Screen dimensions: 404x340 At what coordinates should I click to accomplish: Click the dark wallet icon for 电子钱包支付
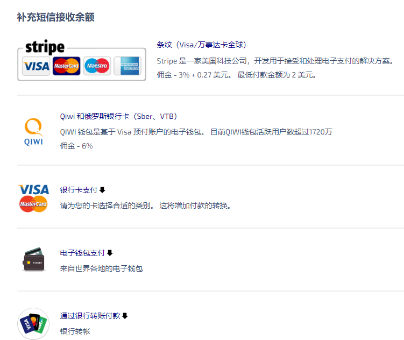coord(34,259)
